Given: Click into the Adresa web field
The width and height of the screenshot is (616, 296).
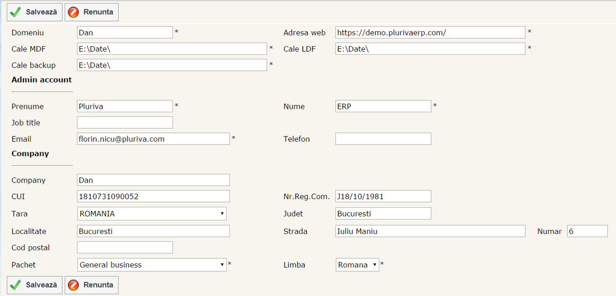Looking at the screenshot, I should click(430, 32).
